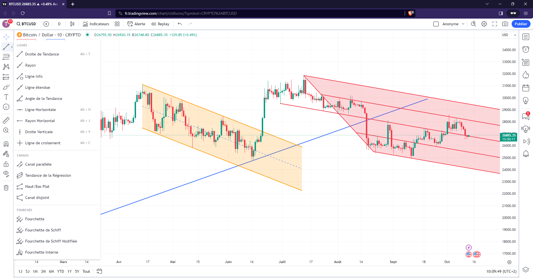Bookmark the page in the address bar
Viewport: 533px width, 278px height.
109,13
